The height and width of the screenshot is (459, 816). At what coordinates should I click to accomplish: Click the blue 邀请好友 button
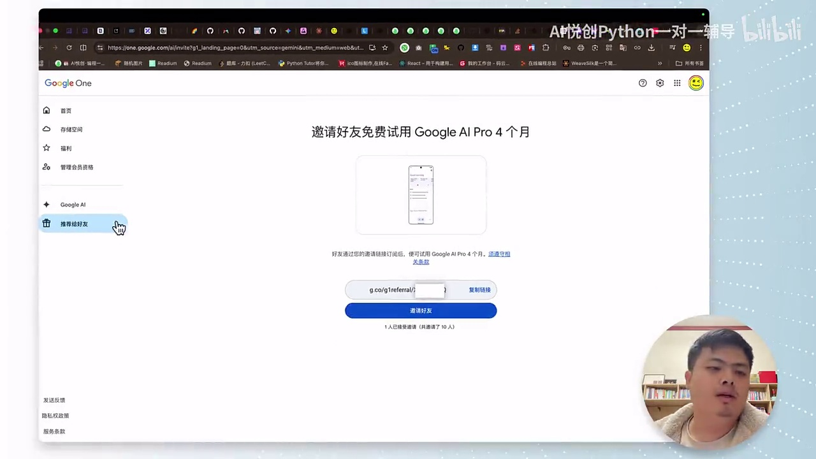coord(421,310)
